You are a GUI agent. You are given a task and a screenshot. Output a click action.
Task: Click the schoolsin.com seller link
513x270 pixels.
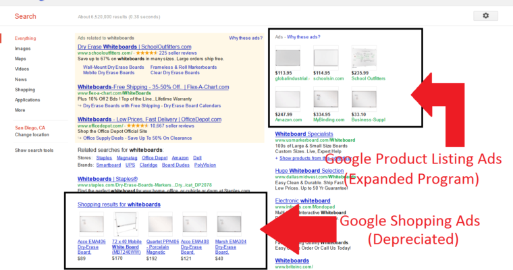point(329,78)
